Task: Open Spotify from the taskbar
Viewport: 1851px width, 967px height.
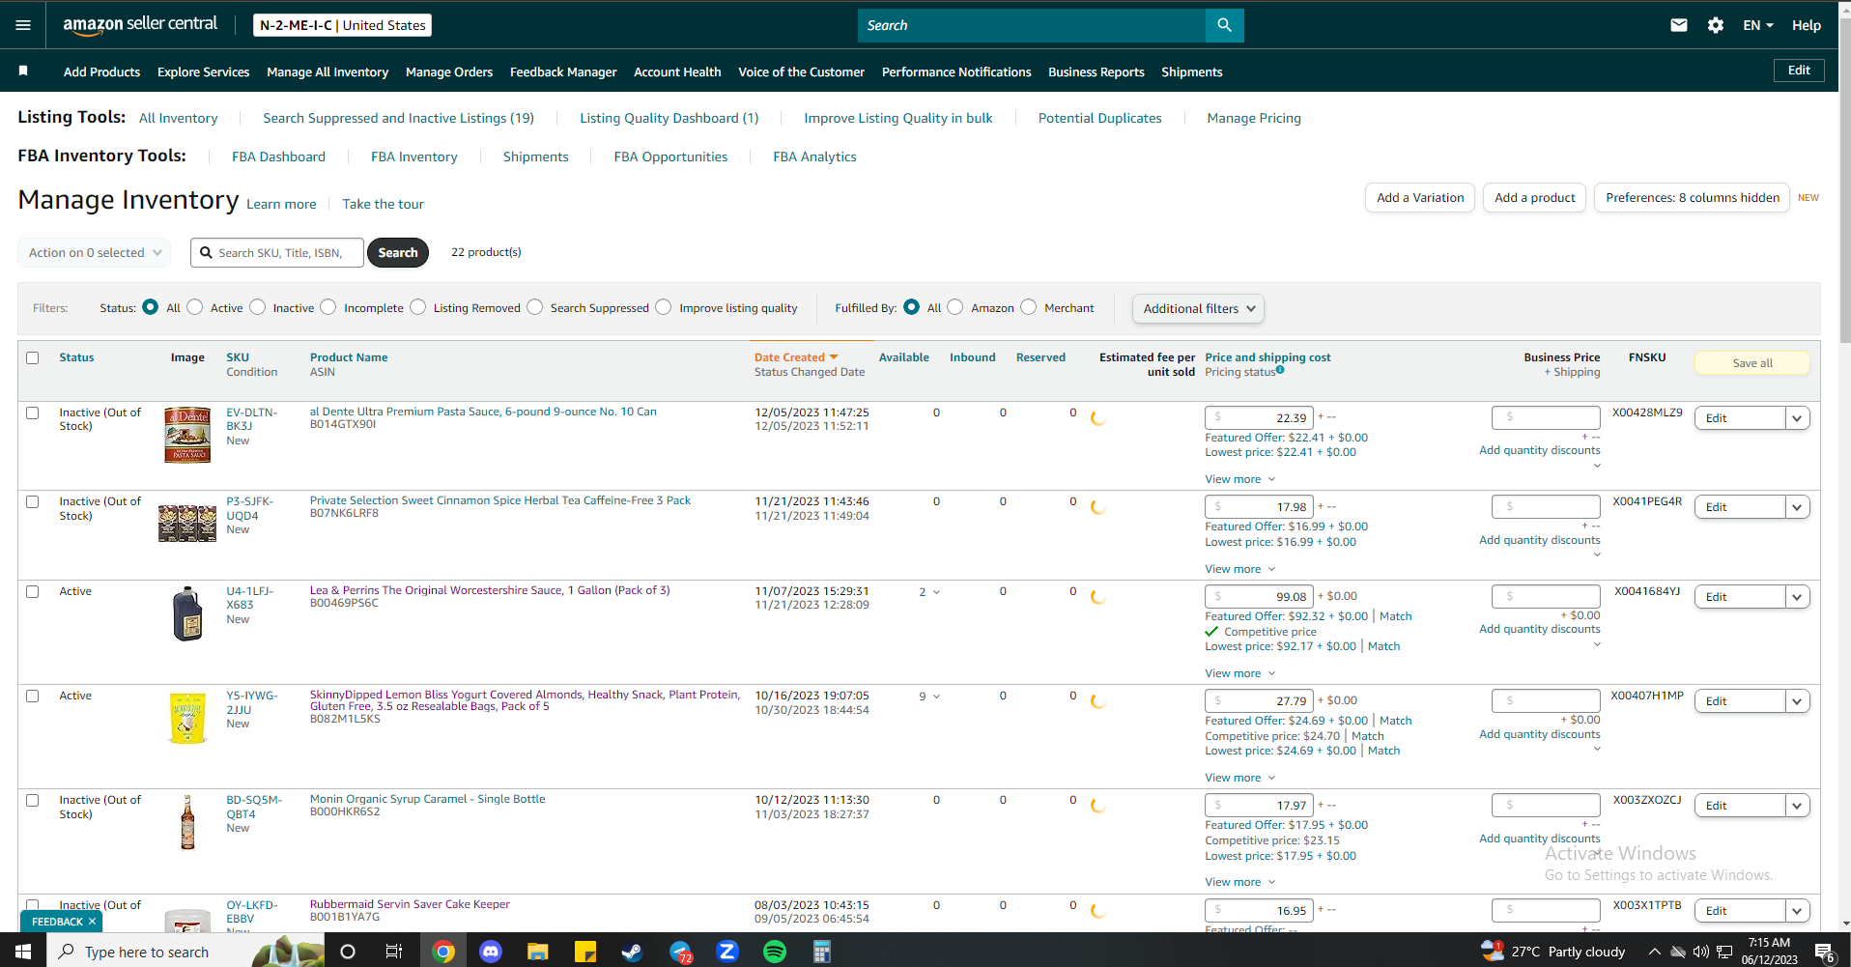Action: point(775,952)
